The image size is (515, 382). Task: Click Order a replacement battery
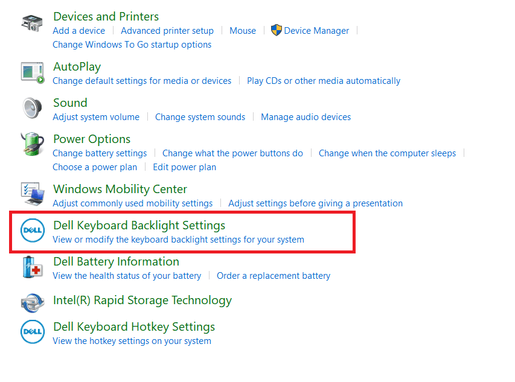tap(273, 276)
